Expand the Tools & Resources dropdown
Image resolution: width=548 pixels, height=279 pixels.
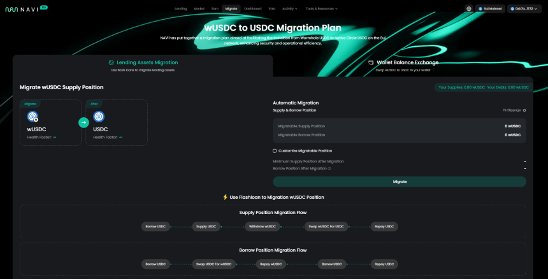[322, 9]
